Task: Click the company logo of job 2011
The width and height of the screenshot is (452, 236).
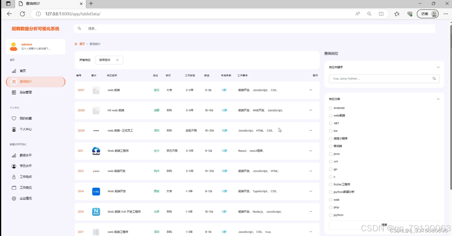Action: (x=96, y=151)
